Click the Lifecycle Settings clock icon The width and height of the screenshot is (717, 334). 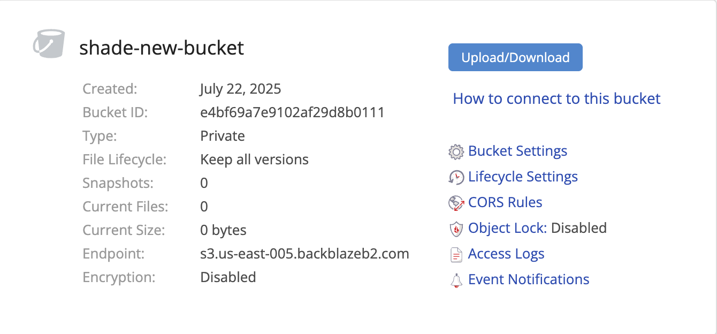pos(456,177)
